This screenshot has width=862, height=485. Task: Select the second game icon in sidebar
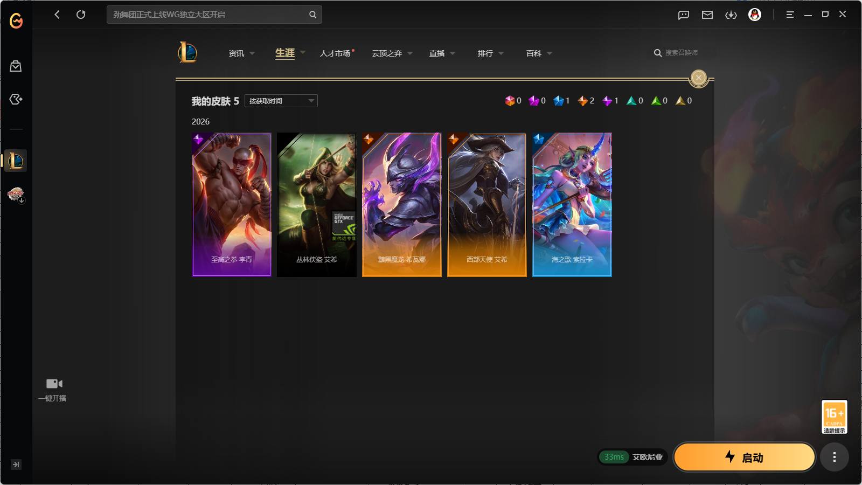click(x=16, y=194)
